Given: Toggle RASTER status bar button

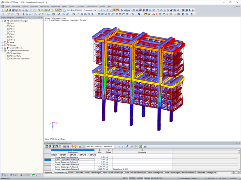Looking at the screenshot, I should (x=132, y=179).
